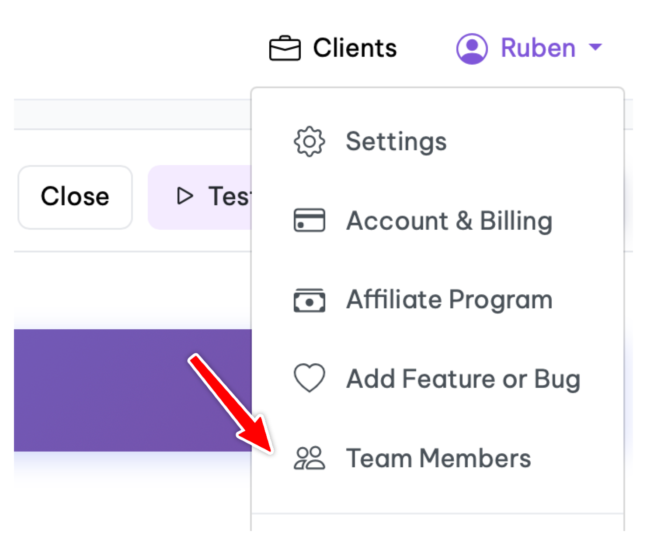
Task: Click the Close button
Action: point(75,197)
